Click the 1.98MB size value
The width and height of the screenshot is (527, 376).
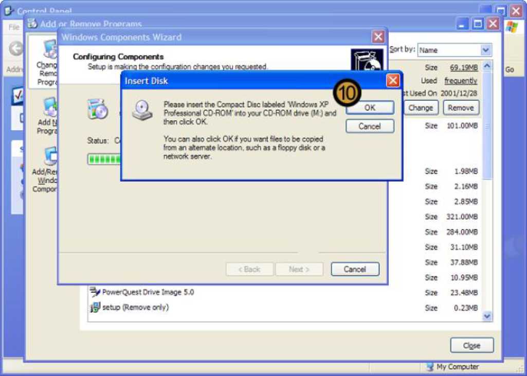[466, 171]
